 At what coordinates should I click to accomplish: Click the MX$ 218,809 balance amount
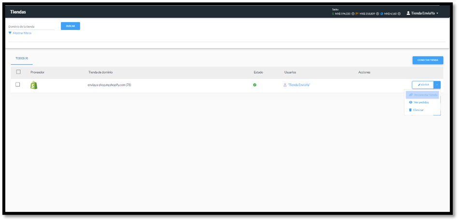click(x=367, y=14)
